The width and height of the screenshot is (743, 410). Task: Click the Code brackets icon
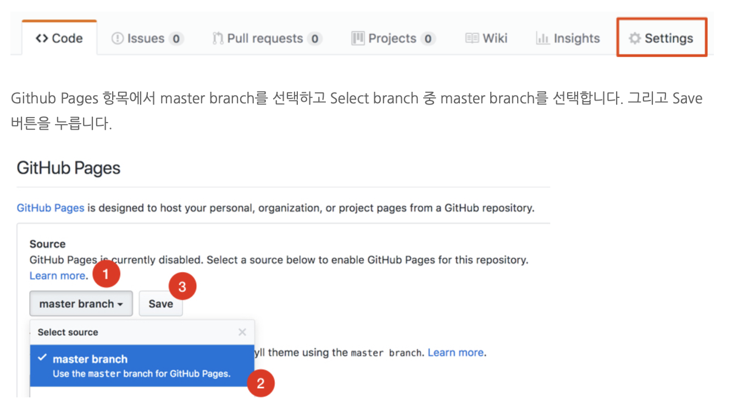pyautogui.click(x=41, y=38)
